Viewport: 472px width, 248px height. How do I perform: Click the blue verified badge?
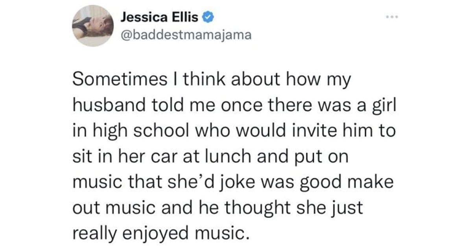click(209, 18)
